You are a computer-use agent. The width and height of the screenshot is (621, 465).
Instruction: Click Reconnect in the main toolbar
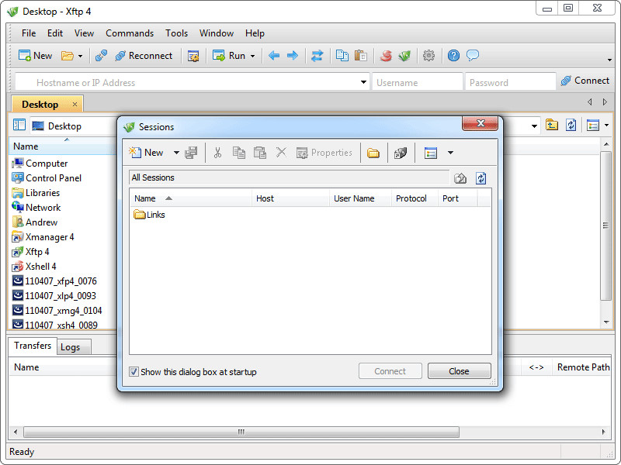pos(144,56)
